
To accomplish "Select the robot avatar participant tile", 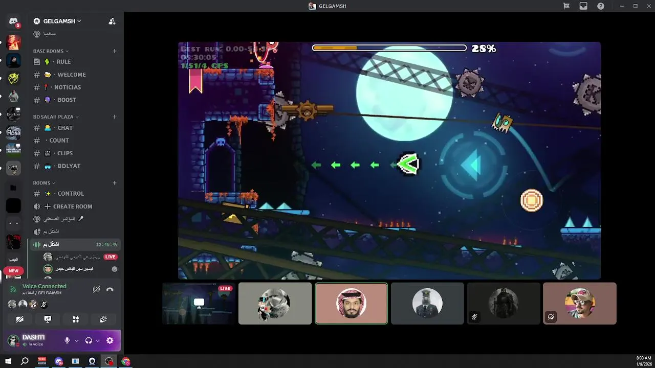I will pyautogui.click(x=275, y=304).
